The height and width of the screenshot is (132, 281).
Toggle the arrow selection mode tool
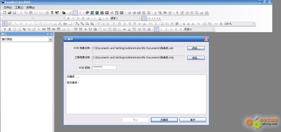5,24
